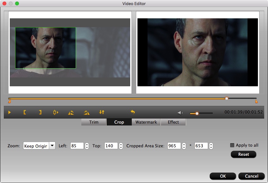Enable the Apply to all checkbox
Image resolution: width=268 pixels, height=183 pixels.
(232, 145)
